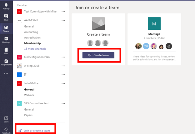Click Join or create a team link
This screenshot has width=195, height=134.
pos(37,131)
